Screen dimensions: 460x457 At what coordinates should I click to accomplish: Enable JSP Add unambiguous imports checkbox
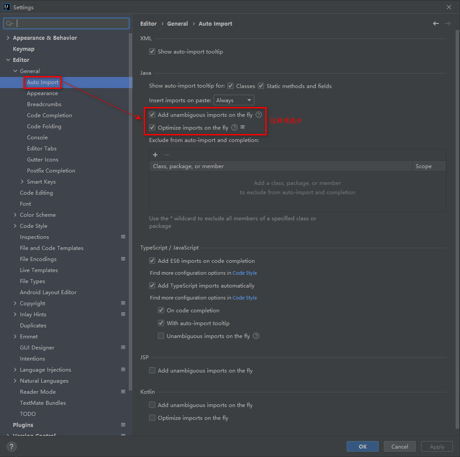pos(152,370)
